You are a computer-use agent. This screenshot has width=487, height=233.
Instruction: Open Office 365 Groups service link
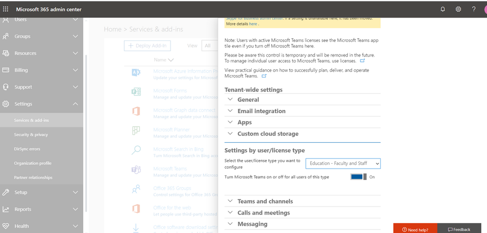click(172, 188)
